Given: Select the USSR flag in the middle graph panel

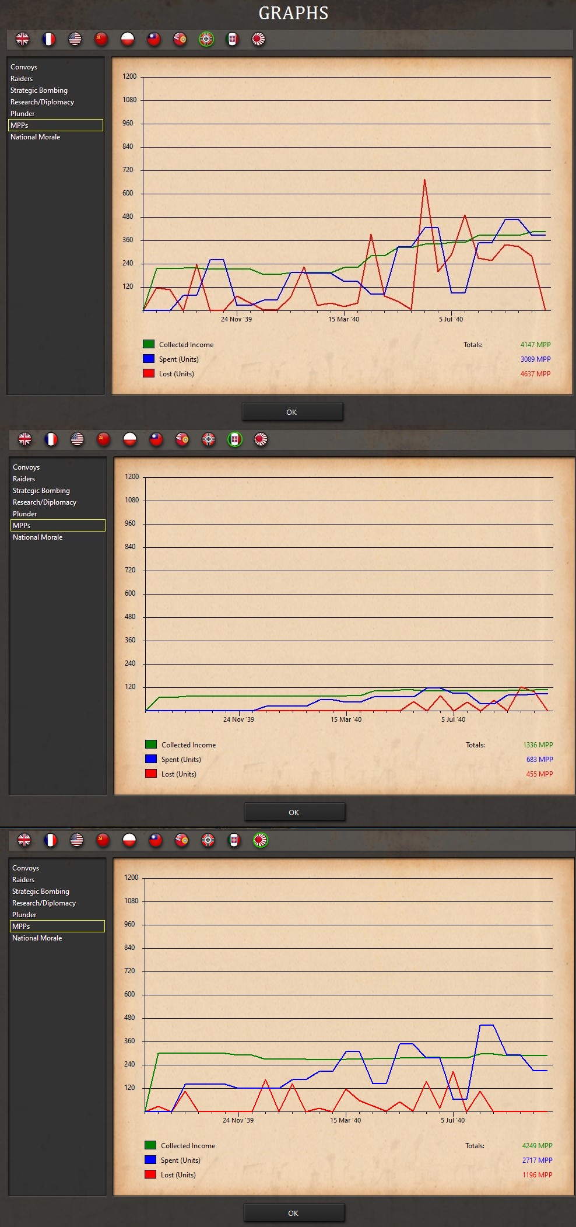Looking at the screenshot, I should click(x=103, y=439).
